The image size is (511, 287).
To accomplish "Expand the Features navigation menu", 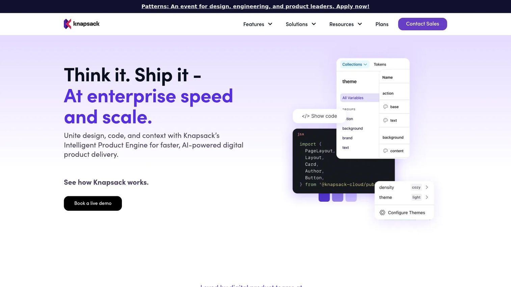I will pos(258,24).
